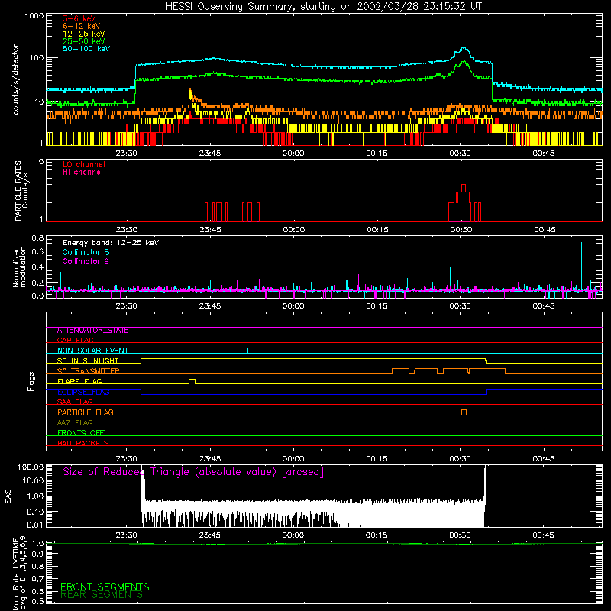
Task: Click the 1000 tick on counts axis
Action: tap(34, 16)
